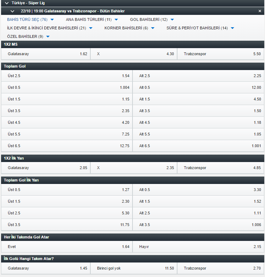
Task: Select Galatasaray 1.62 in 1X2 MS
Action: [x=46, y=54]
